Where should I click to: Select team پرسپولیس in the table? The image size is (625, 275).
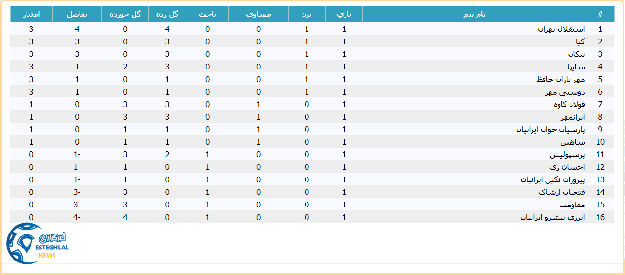[x=567, y=155]
